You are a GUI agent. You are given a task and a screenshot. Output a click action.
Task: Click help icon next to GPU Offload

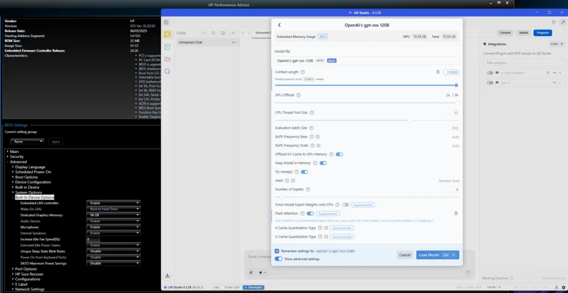pyautogui.click(x=298, y=95)
